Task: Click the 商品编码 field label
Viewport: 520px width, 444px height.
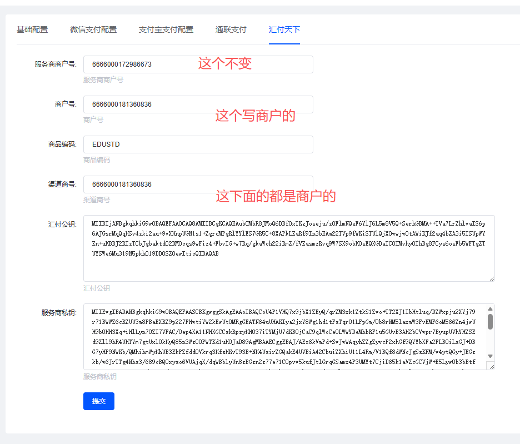Action: pos(62,144)
